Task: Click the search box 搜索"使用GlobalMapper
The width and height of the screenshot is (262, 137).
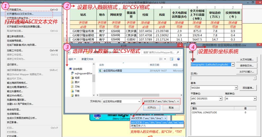Action: [x=161, y=53]
